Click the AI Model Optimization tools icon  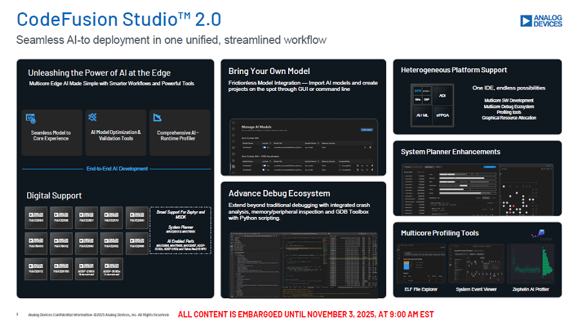[93, 117]
